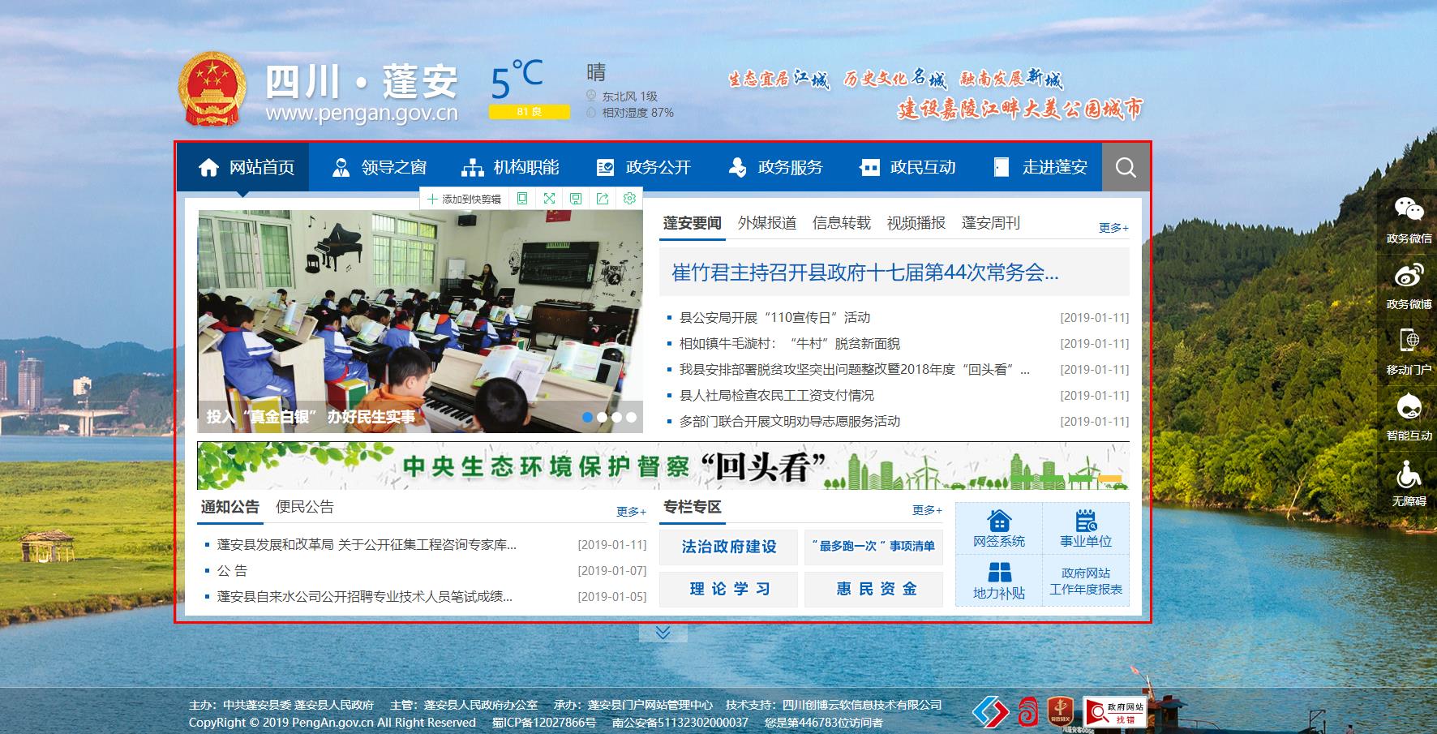
Task: Click the share arrow icon in clip toolbar
Action: pos(603,199)
